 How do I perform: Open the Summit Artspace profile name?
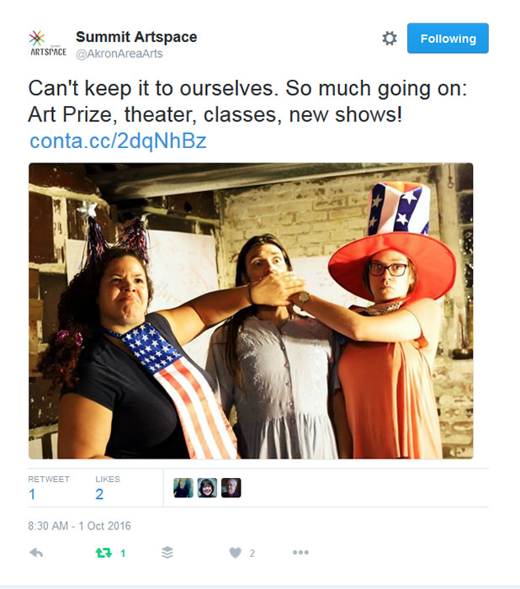(x=136, y=37)
